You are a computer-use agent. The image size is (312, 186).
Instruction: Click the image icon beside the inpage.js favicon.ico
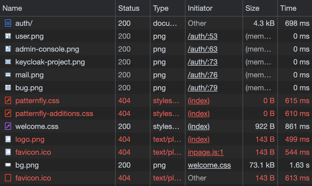pos(8,152)
